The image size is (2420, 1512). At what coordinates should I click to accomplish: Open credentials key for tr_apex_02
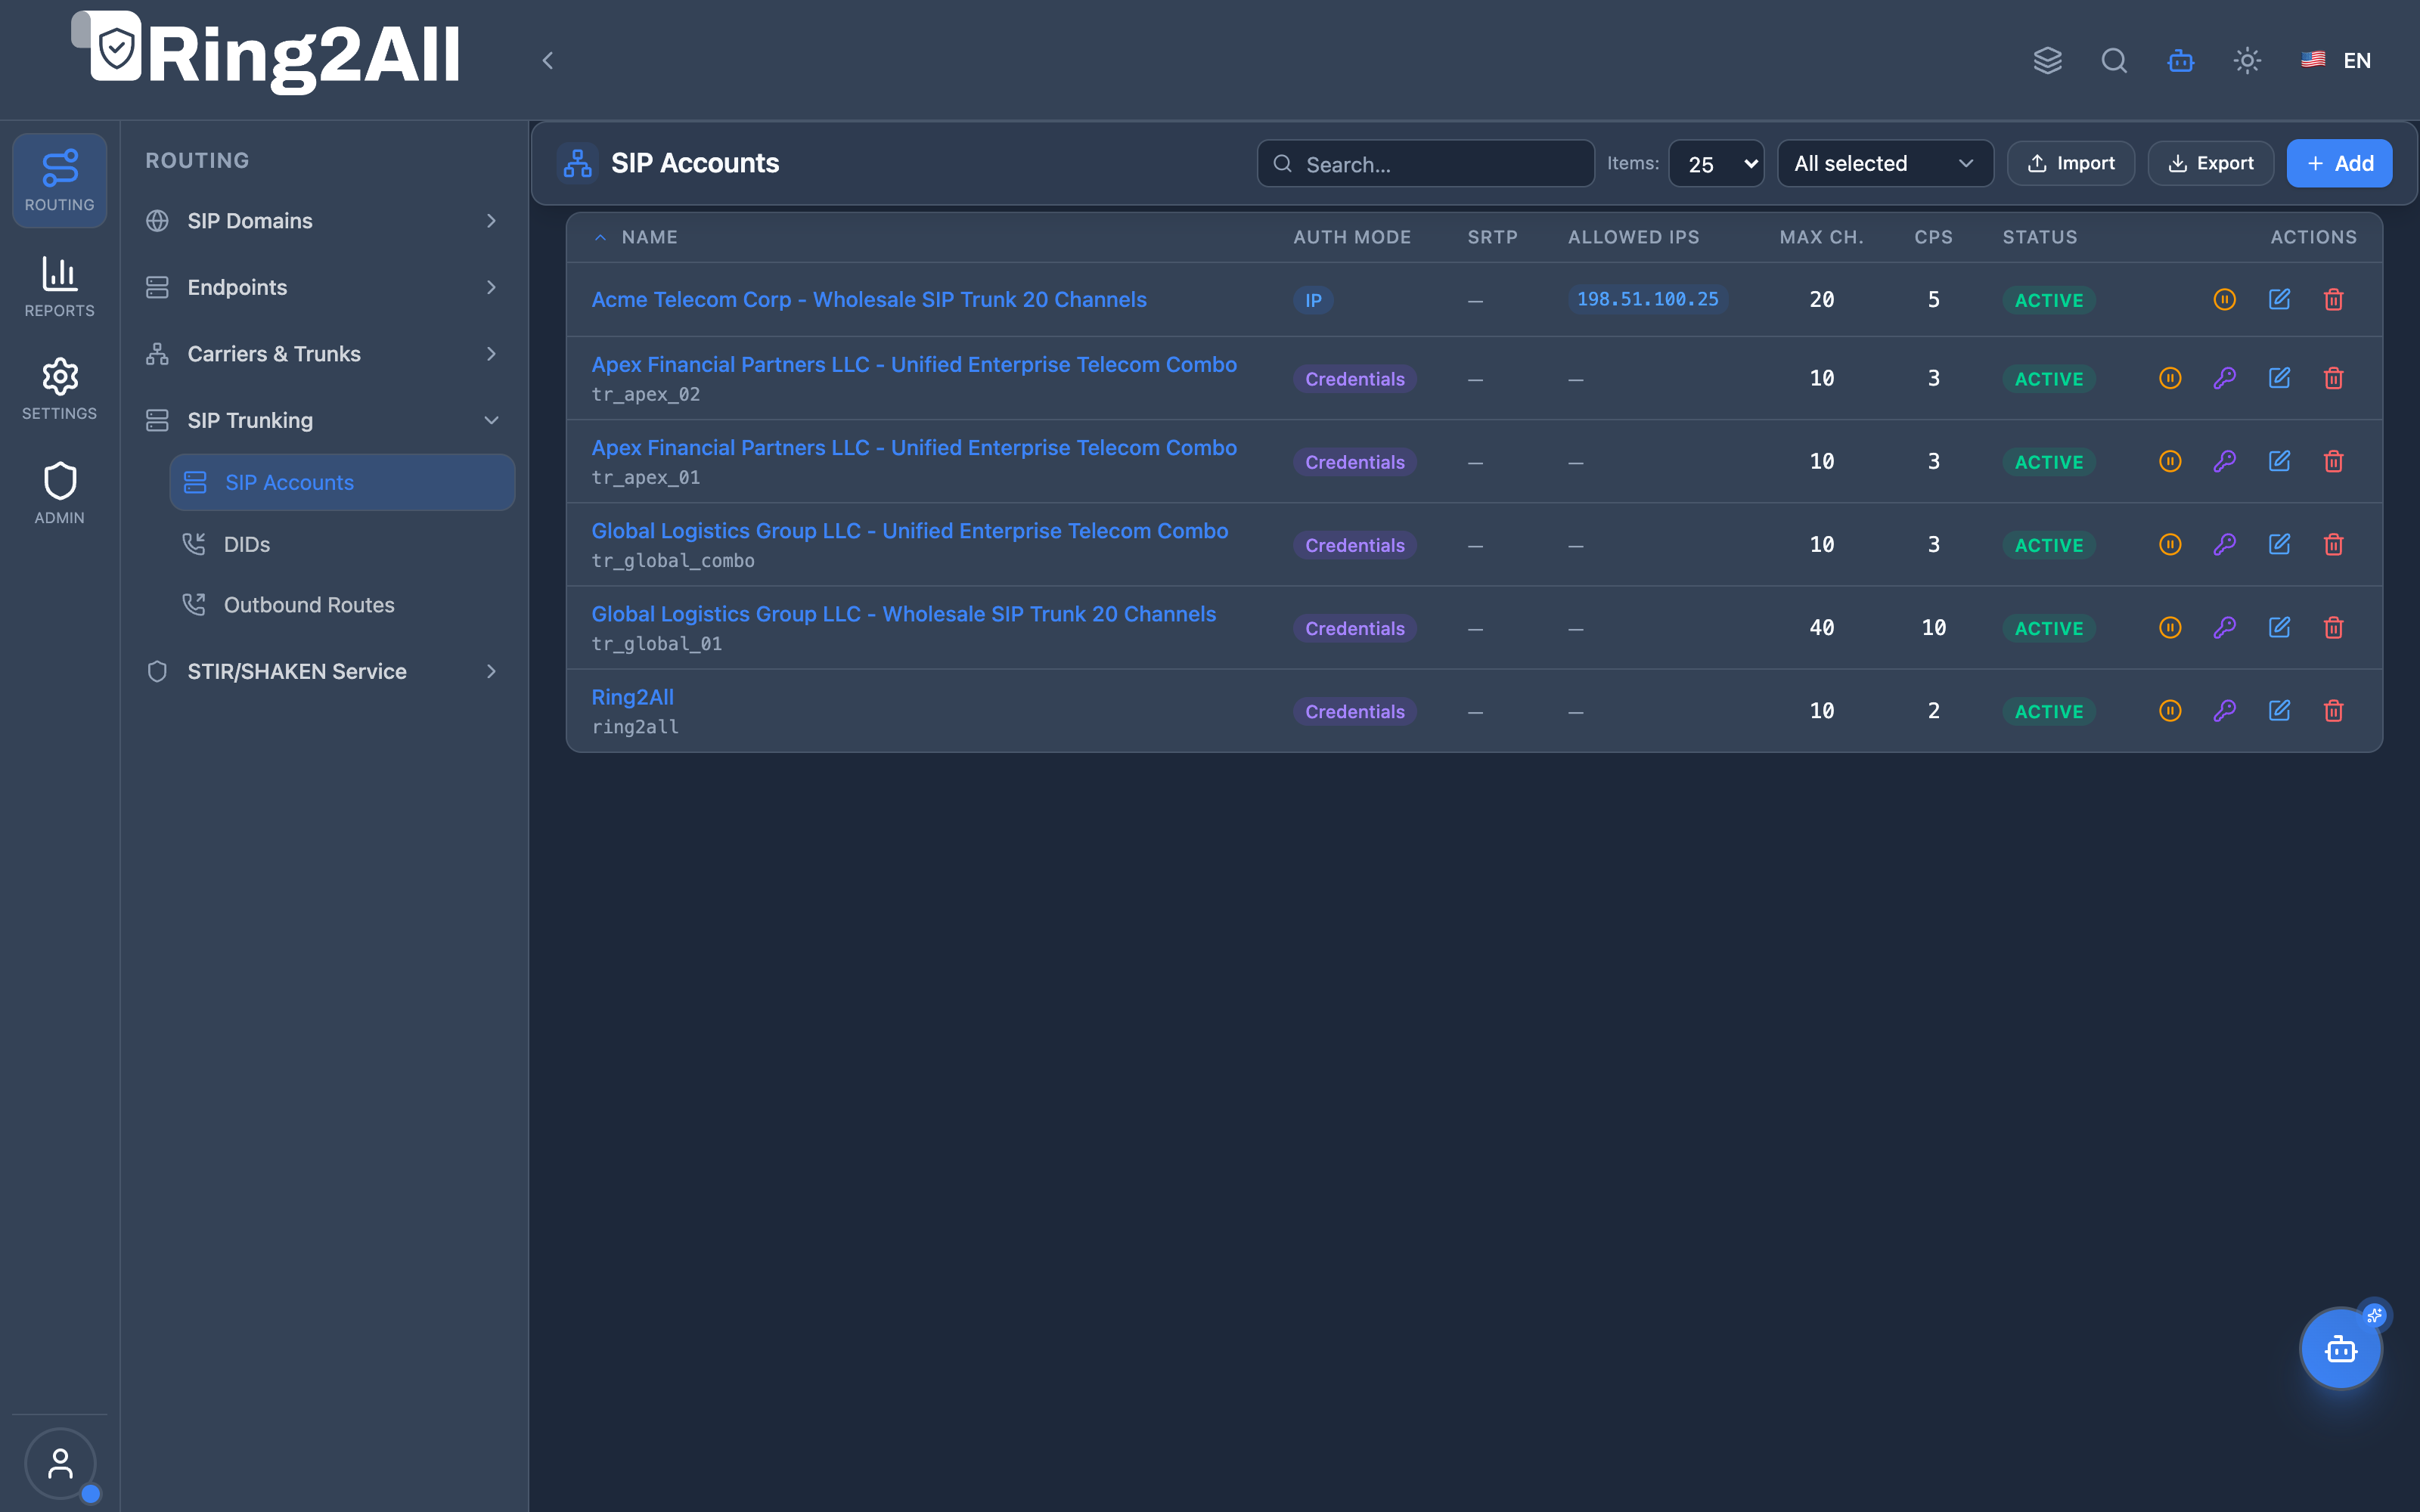[x=2224, y=378]
